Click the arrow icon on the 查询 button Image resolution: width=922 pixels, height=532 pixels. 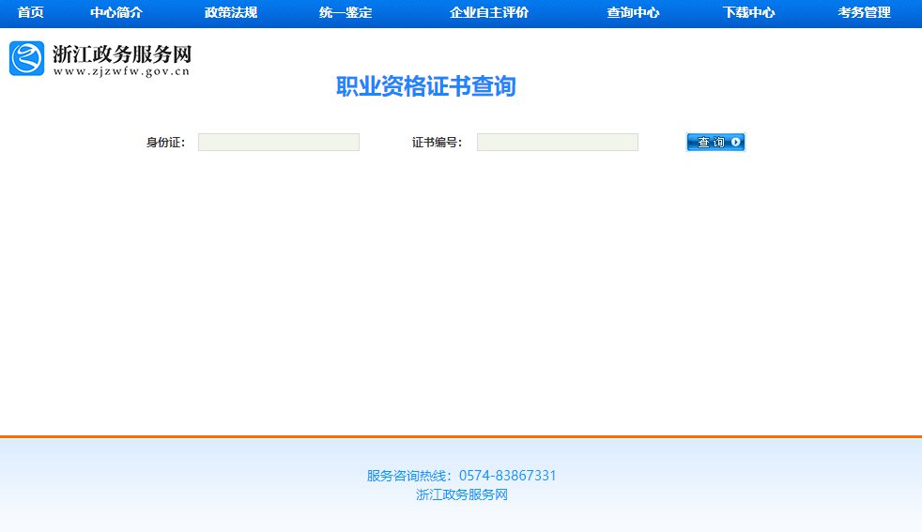click(x=736, y=143)
